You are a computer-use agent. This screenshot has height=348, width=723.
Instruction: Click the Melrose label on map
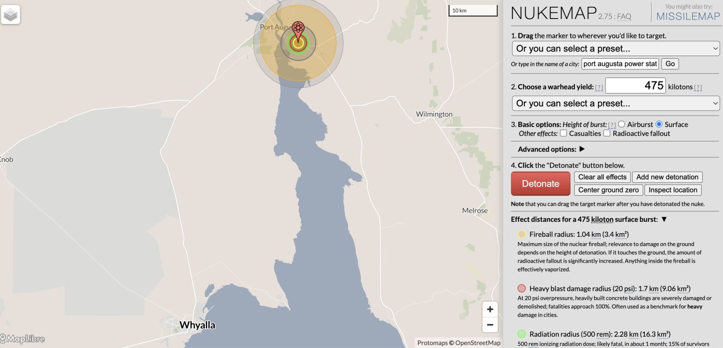coord(475,210)
